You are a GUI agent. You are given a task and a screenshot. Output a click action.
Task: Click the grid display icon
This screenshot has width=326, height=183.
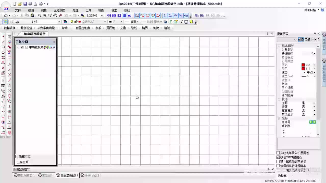(124, 16)
